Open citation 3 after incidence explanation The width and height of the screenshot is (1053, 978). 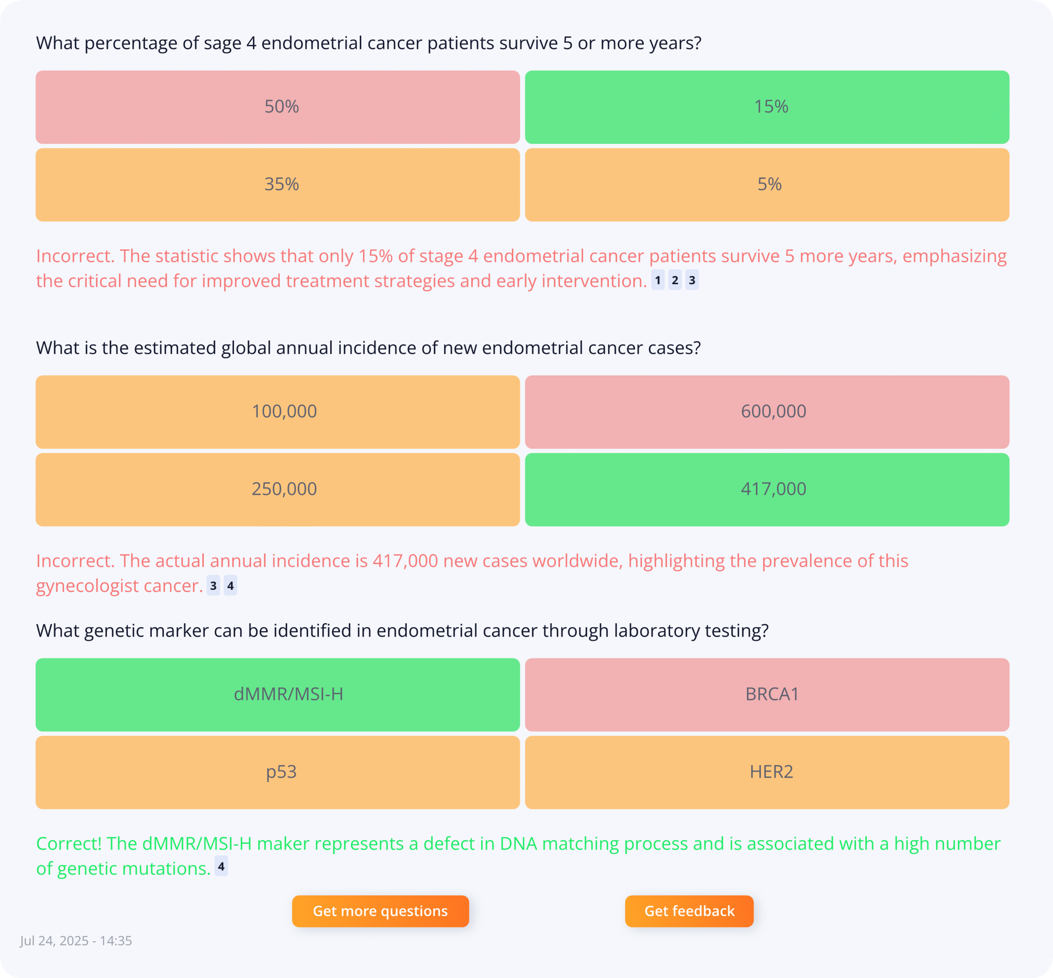pyautogui.click(x=213, y=586)
